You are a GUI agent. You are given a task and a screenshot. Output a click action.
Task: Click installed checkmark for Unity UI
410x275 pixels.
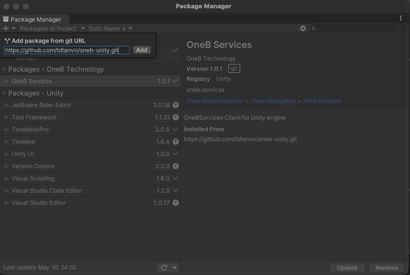[x=176, y=153]
